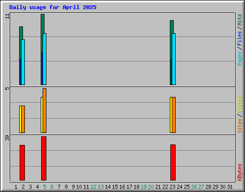
Task: Click the Files legend label
Action: [239, 38]
